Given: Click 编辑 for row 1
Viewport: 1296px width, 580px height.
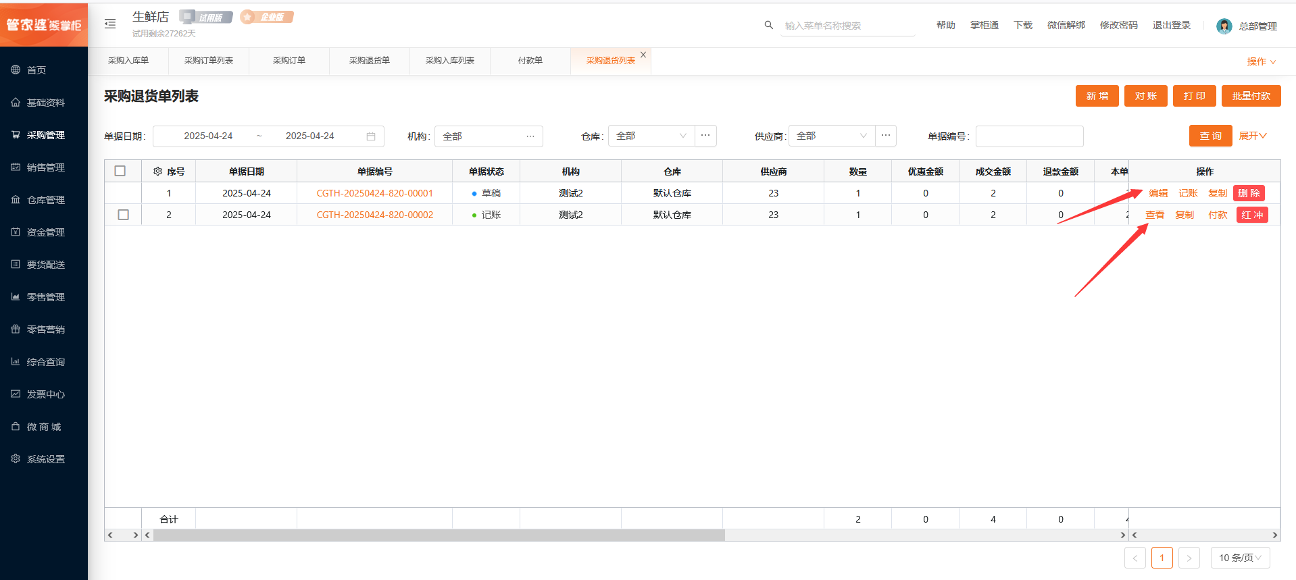Looking at the screenshot, I should 1158,193.
